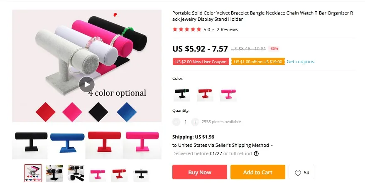Click the heart wishlist icon showing 64
The image size is (365, 183).
click(298, 173)
